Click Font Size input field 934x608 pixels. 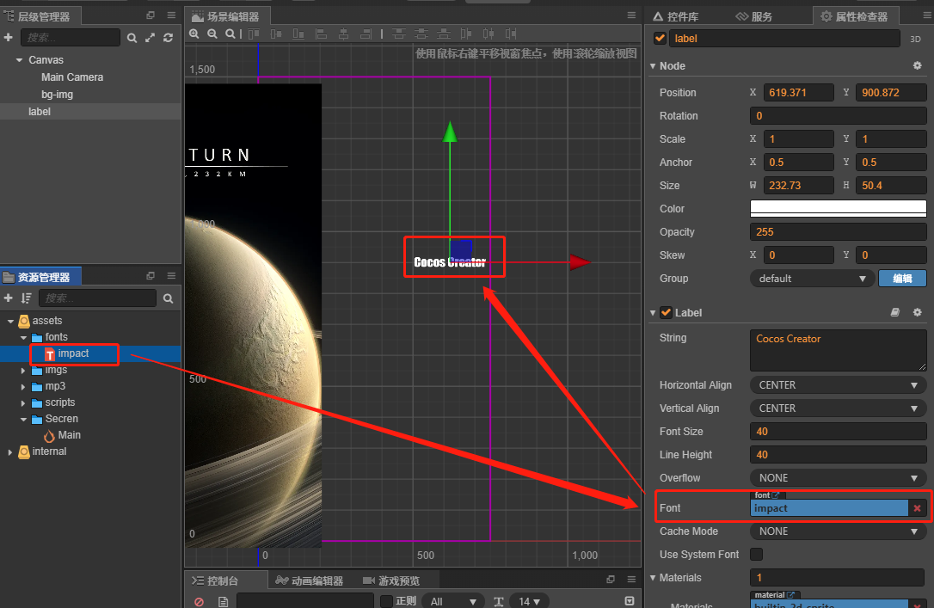coord(838,432)
